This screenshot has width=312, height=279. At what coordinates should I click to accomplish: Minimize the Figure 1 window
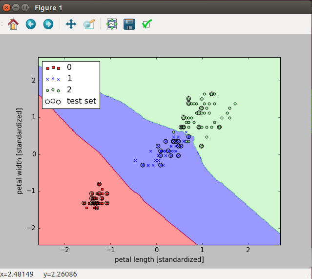[16, 7]
